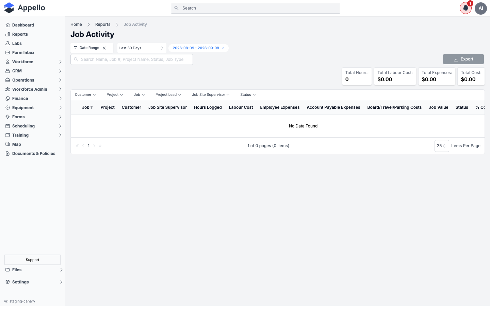490x312 pixels.
Task: Open the Customer filter dropdown
Action: pyautogui.click(x=85, y=95)
